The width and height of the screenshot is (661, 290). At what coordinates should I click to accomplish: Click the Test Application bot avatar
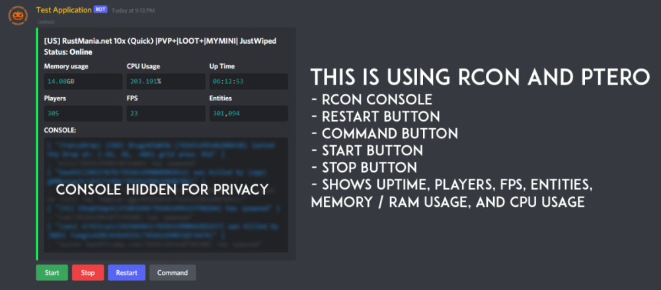(x=18, y=16)
